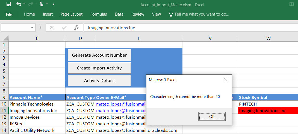298x134 pixels.
Task: Open the File menu
Action: pos(9,14)
